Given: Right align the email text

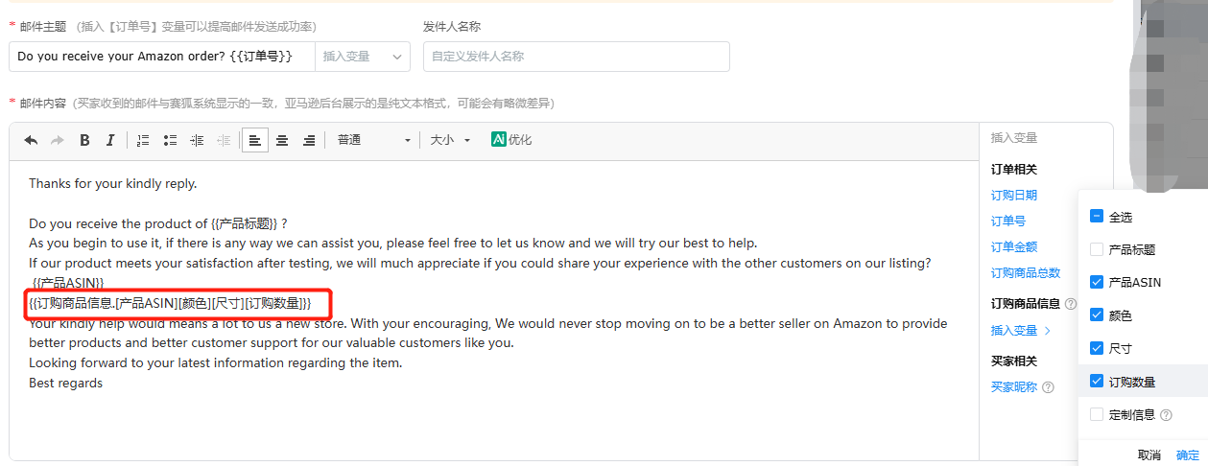Looking at the screenshot, I should pos(309,140).
